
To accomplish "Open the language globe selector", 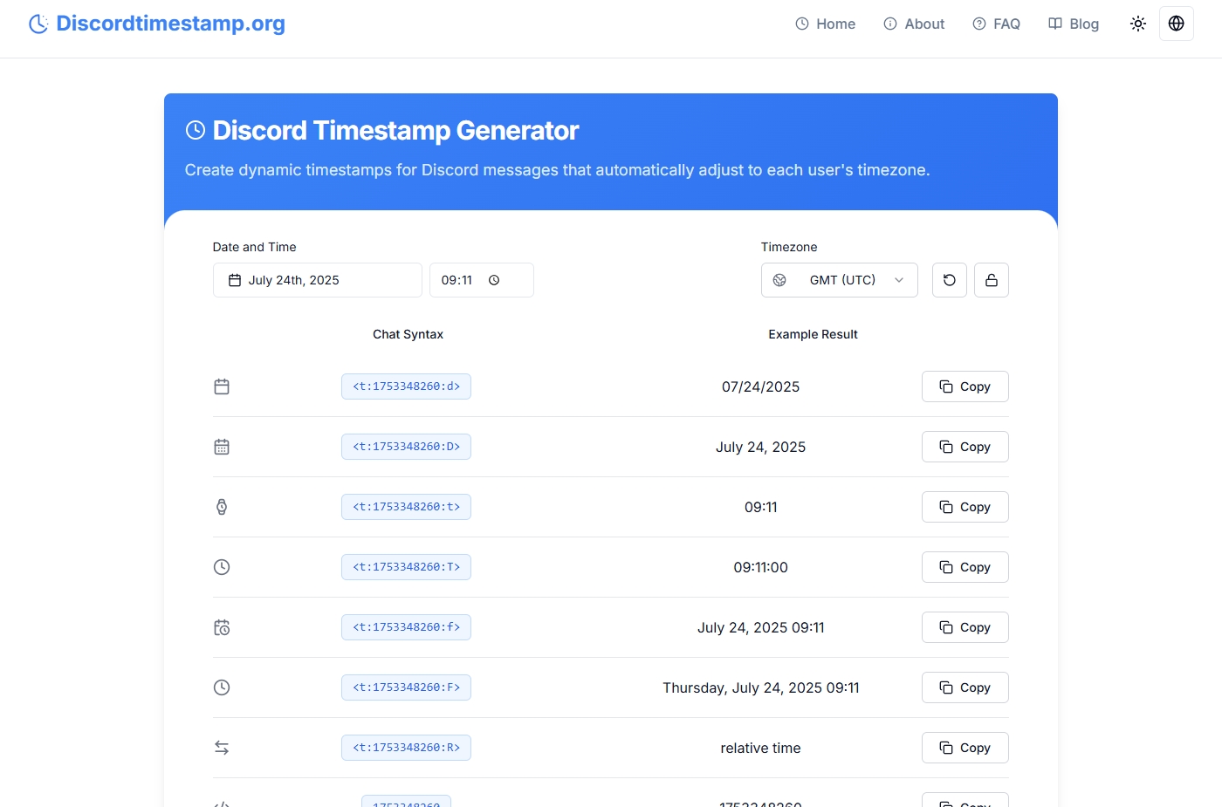I will pos(1176,24).
